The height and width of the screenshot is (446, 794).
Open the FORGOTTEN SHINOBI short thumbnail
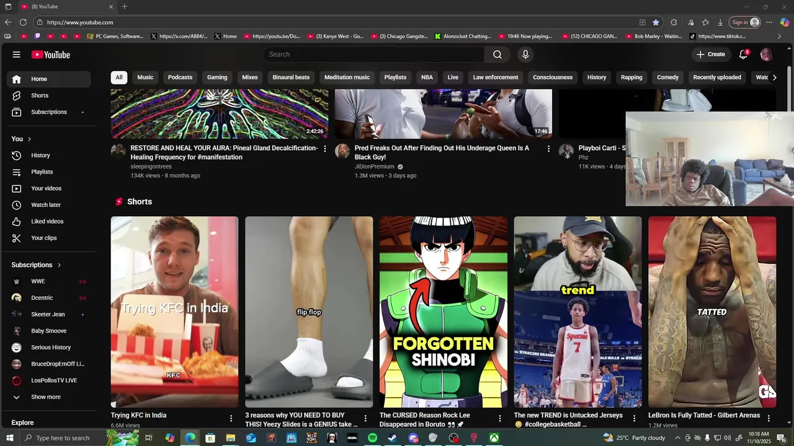click(444, 312)
